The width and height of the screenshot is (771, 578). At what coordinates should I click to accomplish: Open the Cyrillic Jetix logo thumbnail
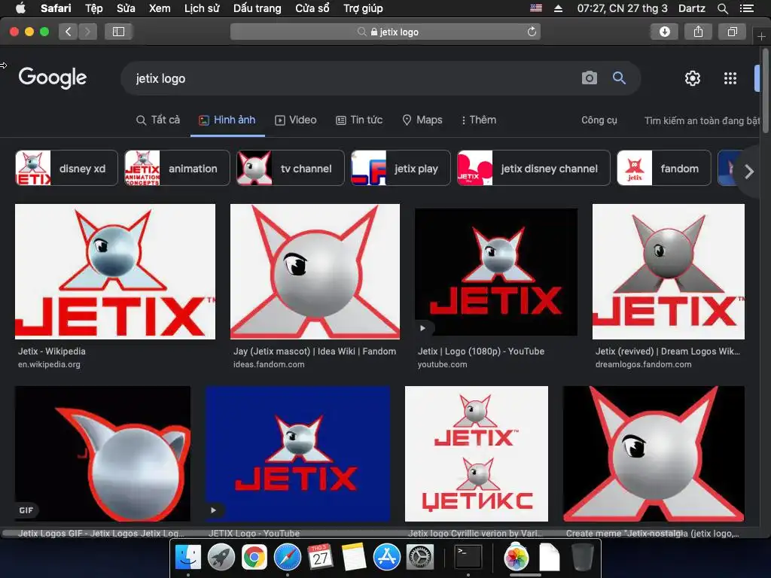click(477, 454)
